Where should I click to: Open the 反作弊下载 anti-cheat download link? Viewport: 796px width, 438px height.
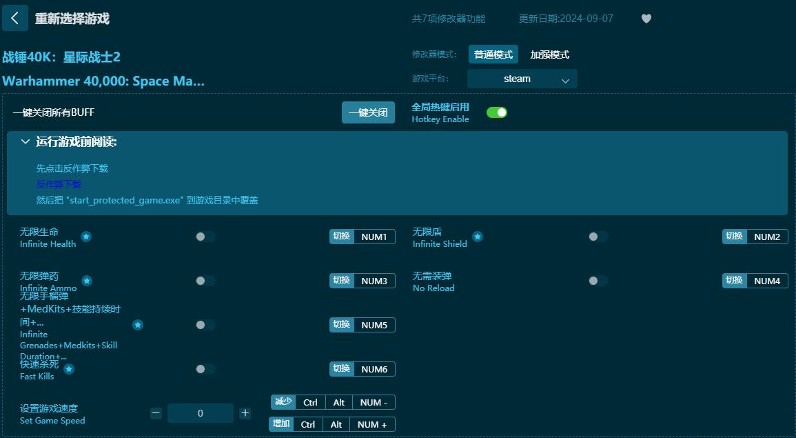58,184
